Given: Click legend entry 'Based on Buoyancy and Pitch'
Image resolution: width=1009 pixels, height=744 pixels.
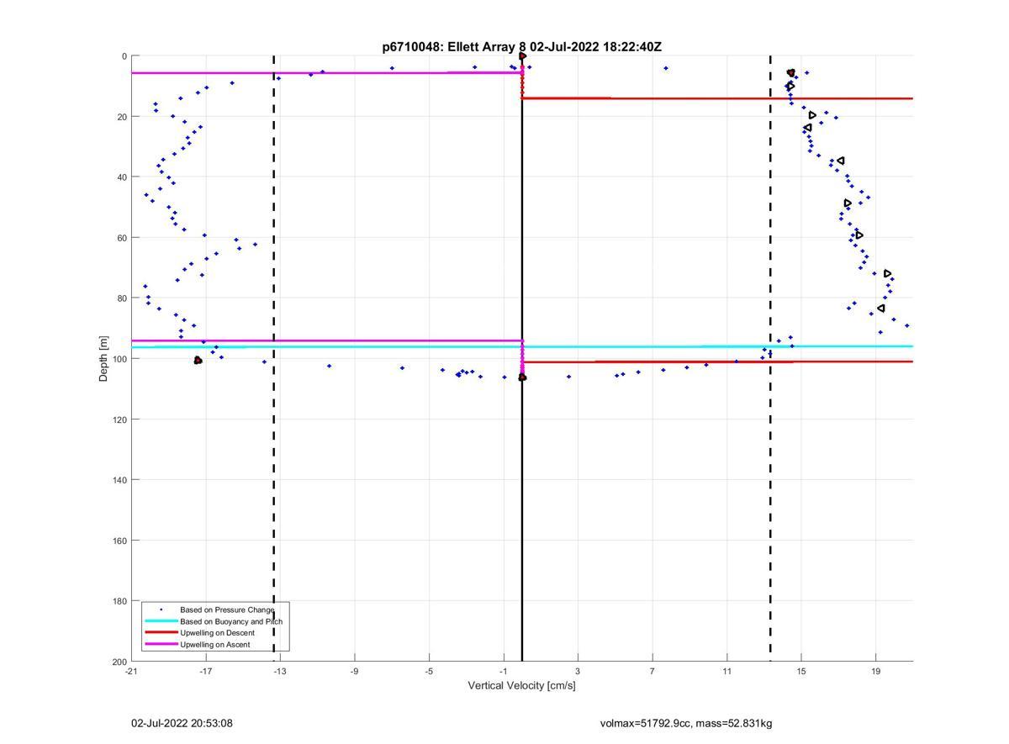Looking at the screenshot, I should click(x=231, y=621).
